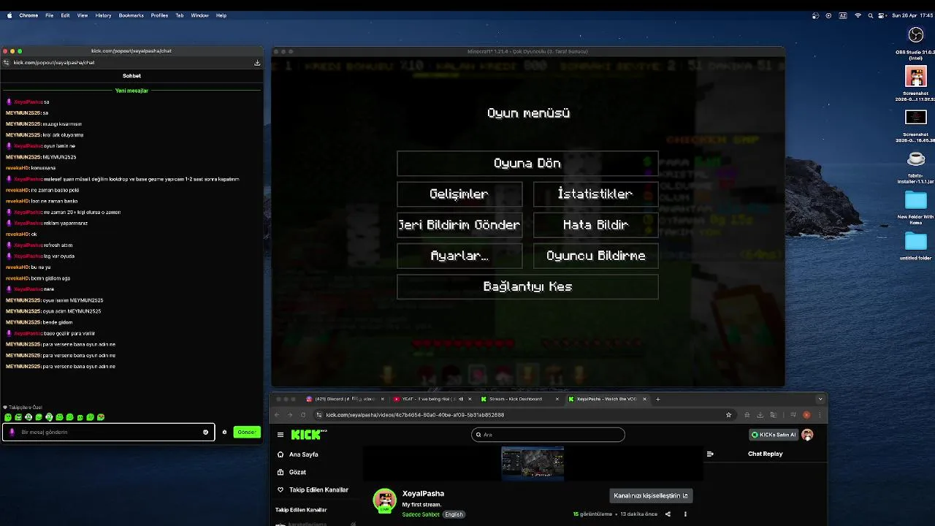
Task: Open the Chrome History menu
Action: (103, 15)
